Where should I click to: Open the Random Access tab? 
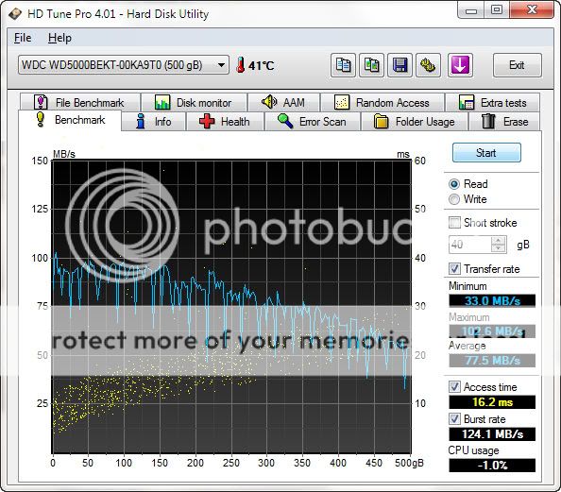point(382,103)
